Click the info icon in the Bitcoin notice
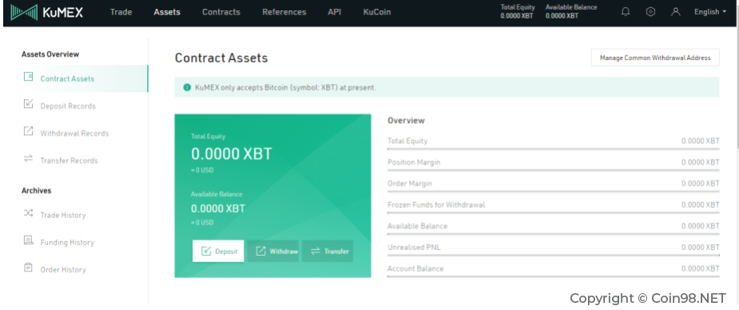Viewport: 739px width, 310px height. pyautogui.click(x=187, y=87)
